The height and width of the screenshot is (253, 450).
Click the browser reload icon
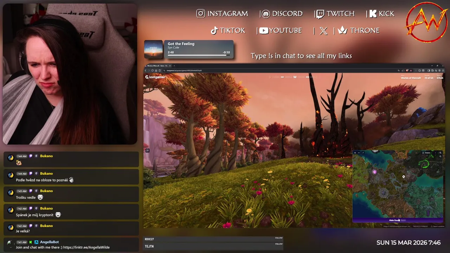(x=153, y=71)
